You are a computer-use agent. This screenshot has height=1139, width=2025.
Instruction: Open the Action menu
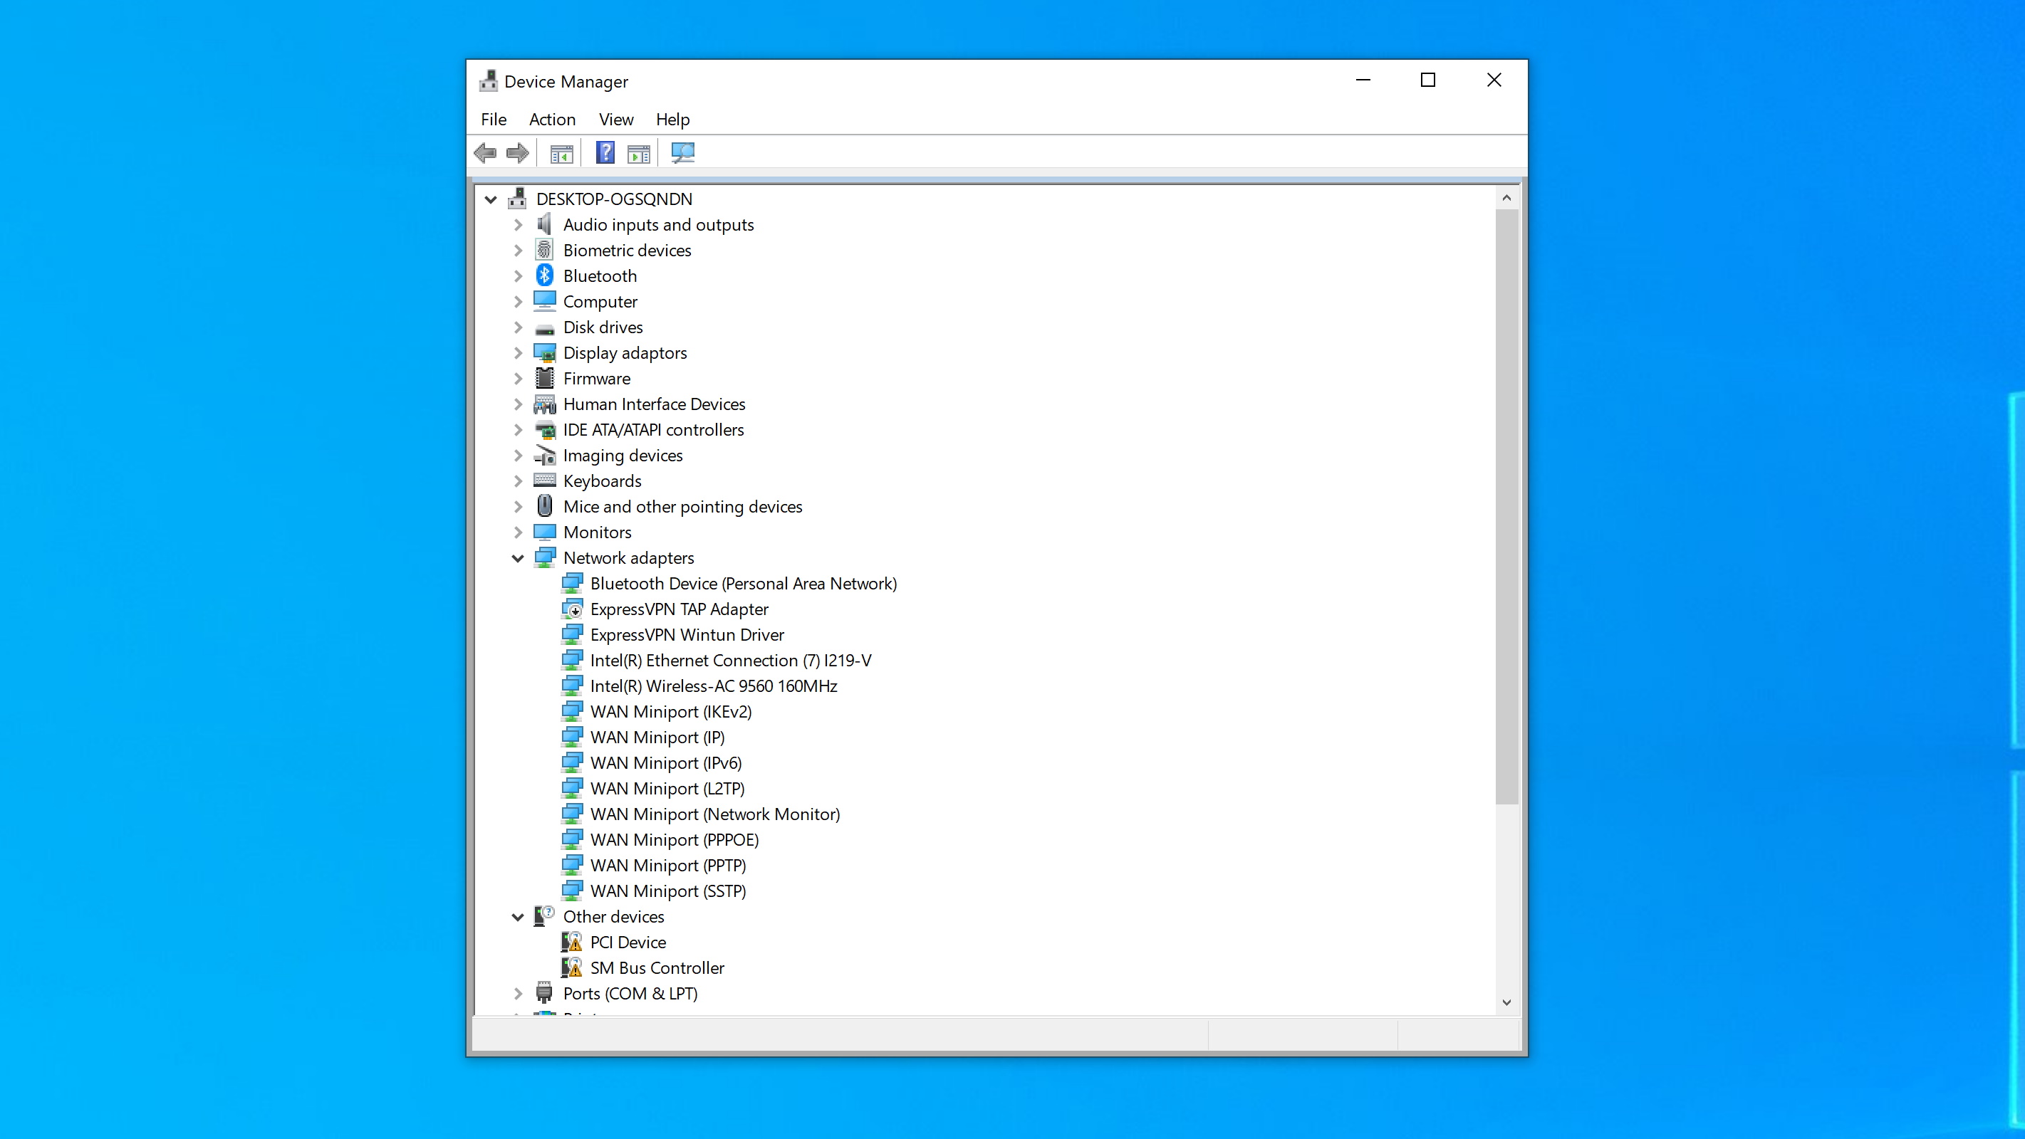[552, 118]
